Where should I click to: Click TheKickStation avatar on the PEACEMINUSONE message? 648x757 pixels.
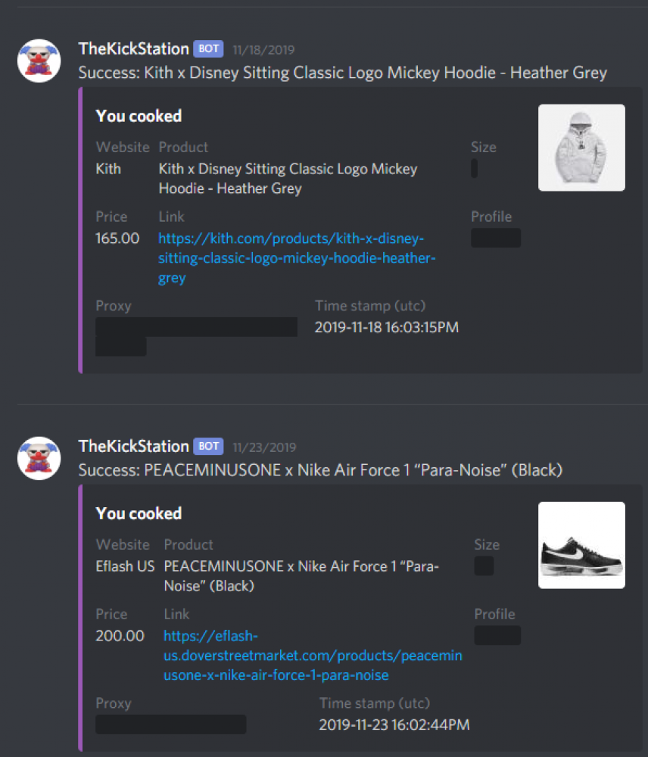(39, 458)
